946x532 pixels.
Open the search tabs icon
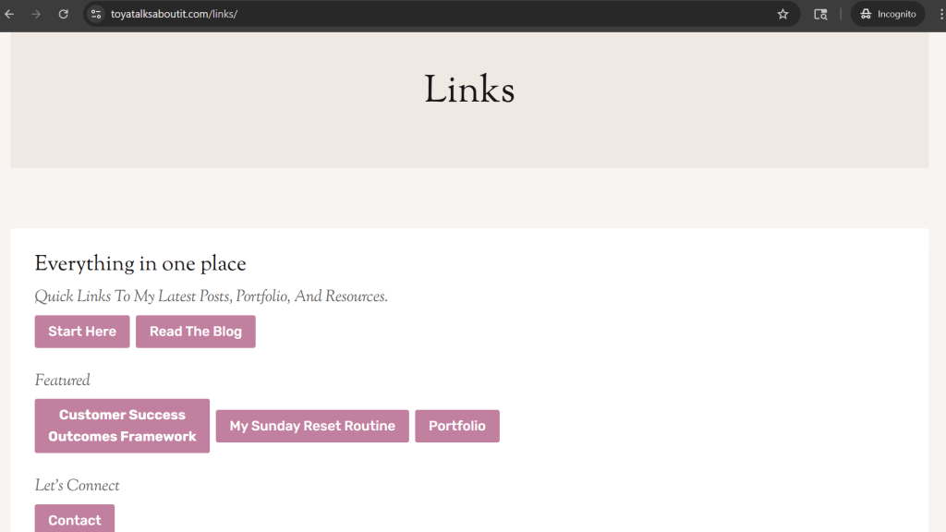pos(819,14)
